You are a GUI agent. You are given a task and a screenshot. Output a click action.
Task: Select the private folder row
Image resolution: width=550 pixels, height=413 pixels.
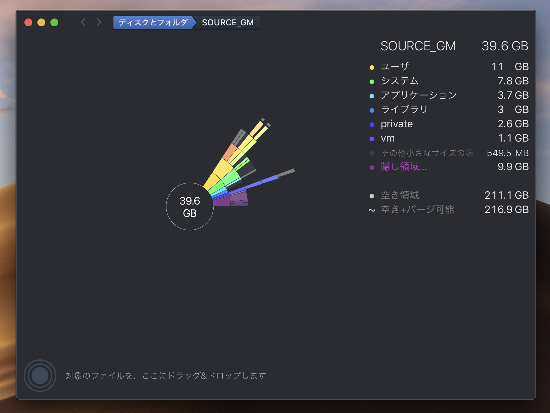tap(449, 124)
